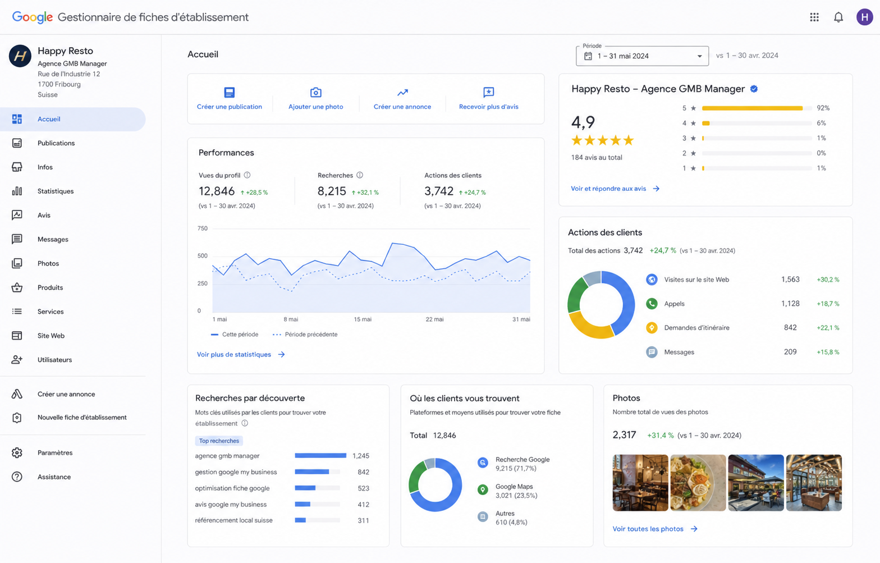The width and height of the screenshot is (880, 563).
Task: Open the Google apps grid icon
Action: (814, 17)
